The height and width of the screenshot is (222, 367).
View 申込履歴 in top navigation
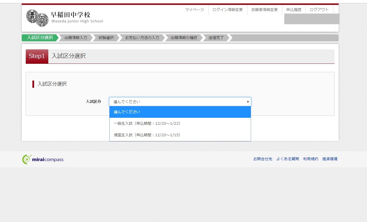(294, 10)
